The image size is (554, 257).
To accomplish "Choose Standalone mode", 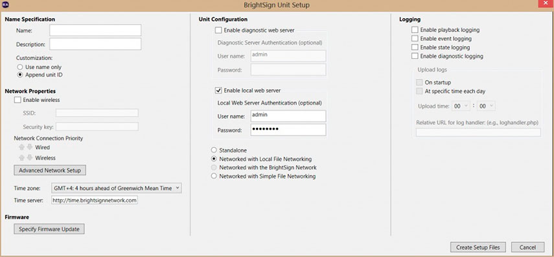I will [x=213, y=150].
